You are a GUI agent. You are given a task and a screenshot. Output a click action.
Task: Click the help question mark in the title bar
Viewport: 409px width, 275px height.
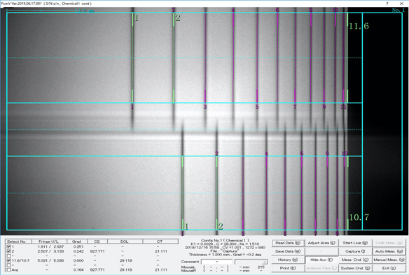387,3
